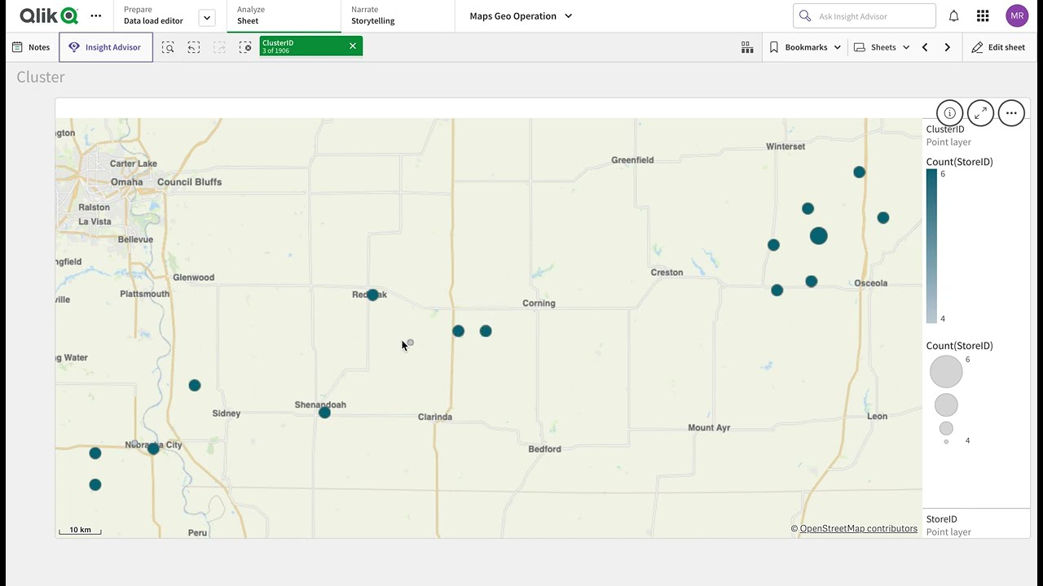The image size is (1043, 586).
Task: Expand the map to full screen
Action: click(980, 113)
